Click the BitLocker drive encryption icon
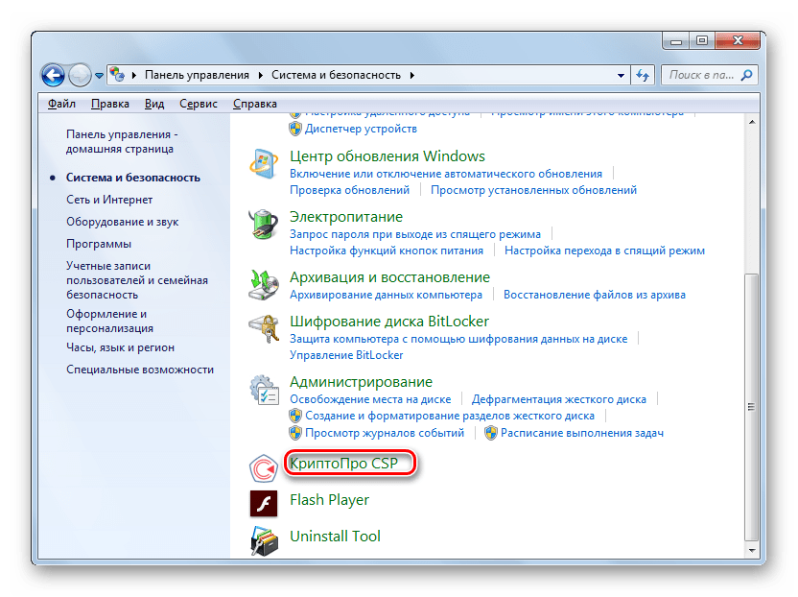798x597 pixels. pyautogui.click(x=263, y=329)
